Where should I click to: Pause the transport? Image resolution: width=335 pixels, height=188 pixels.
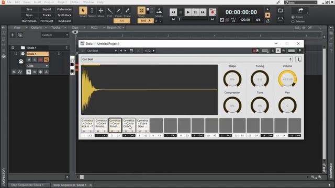pos(195,12)
